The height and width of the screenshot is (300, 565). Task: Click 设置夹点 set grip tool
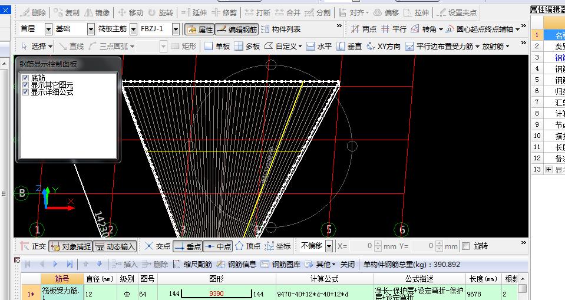(x=456, y=12)
